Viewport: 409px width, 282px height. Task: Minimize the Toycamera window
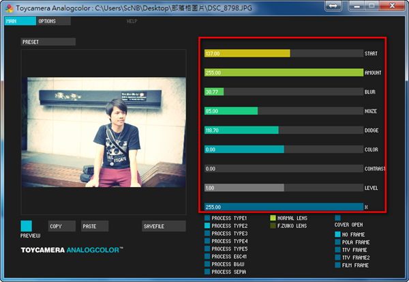point(357,5)
